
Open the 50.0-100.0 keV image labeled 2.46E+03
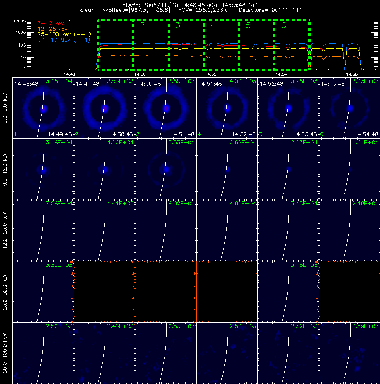coord(104,353)
